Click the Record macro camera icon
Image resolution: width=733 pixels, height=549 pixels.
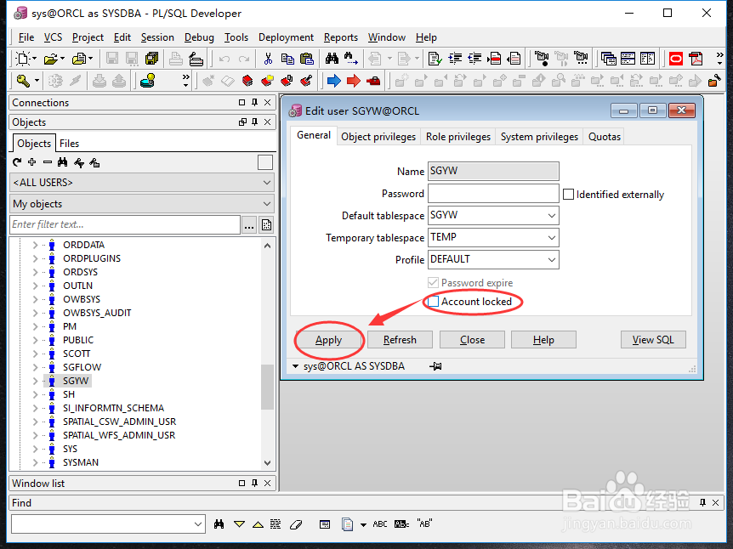tap(542, 59)
